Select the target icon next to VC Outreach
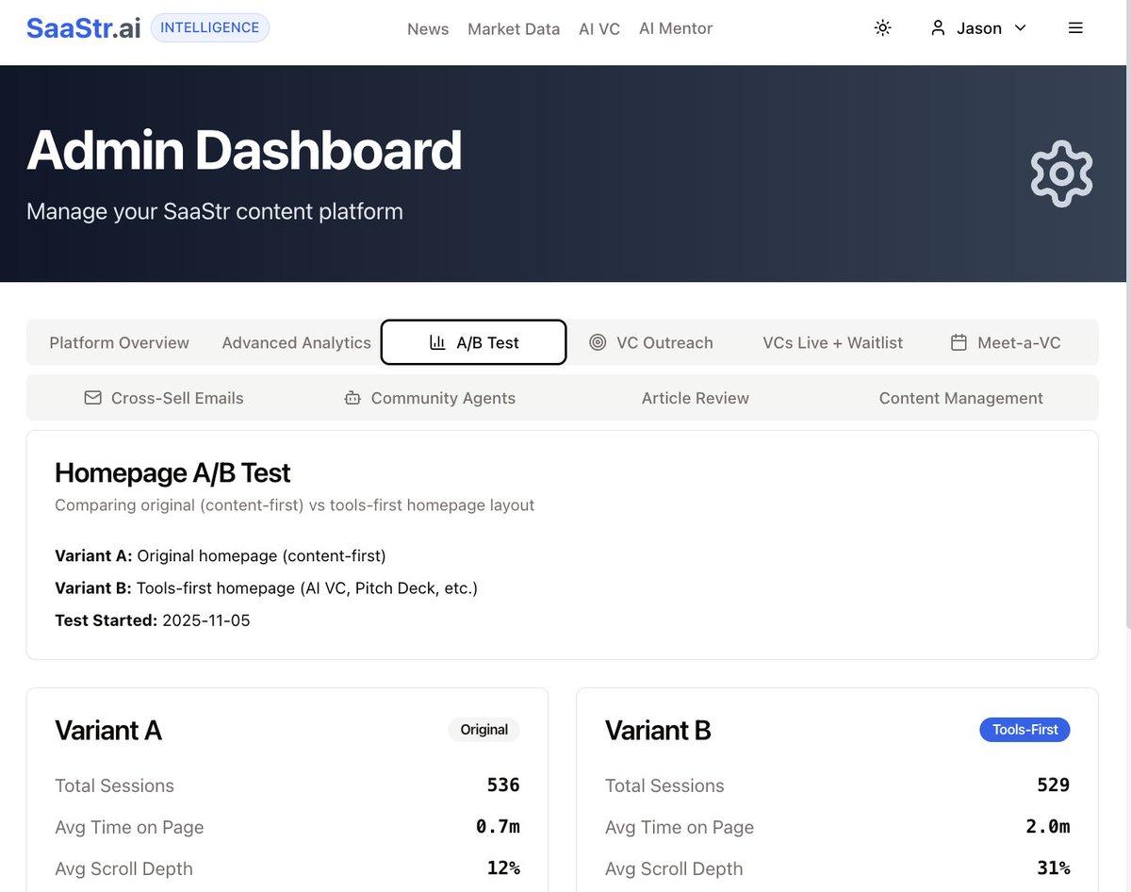The image size is (1131, 892). click(x=598, y=342)
